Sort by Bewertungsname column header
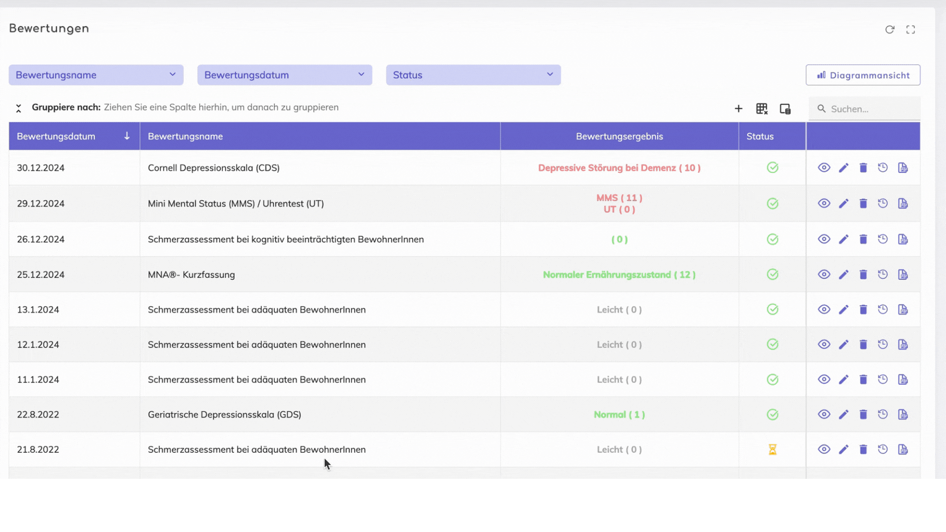The height and width of the screenshot is (532, 946). click(x=185, y=136)
